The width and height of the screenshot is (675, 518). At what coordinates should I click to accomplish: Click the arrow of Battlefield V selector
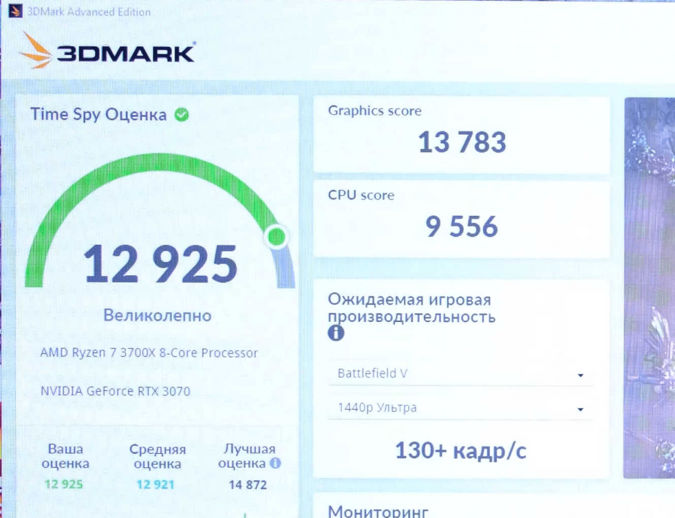point(580,375)
